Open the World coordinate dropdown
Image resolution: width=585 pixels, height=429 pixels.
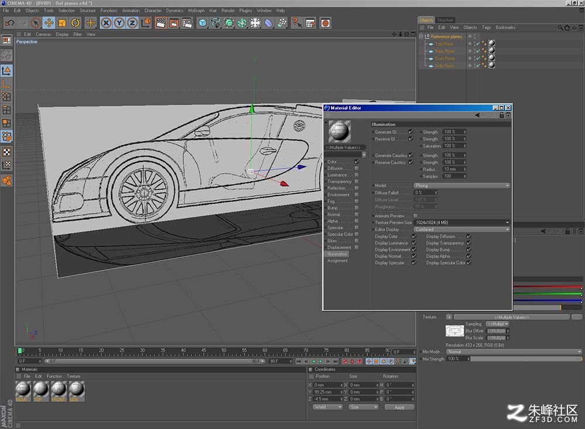328,407
